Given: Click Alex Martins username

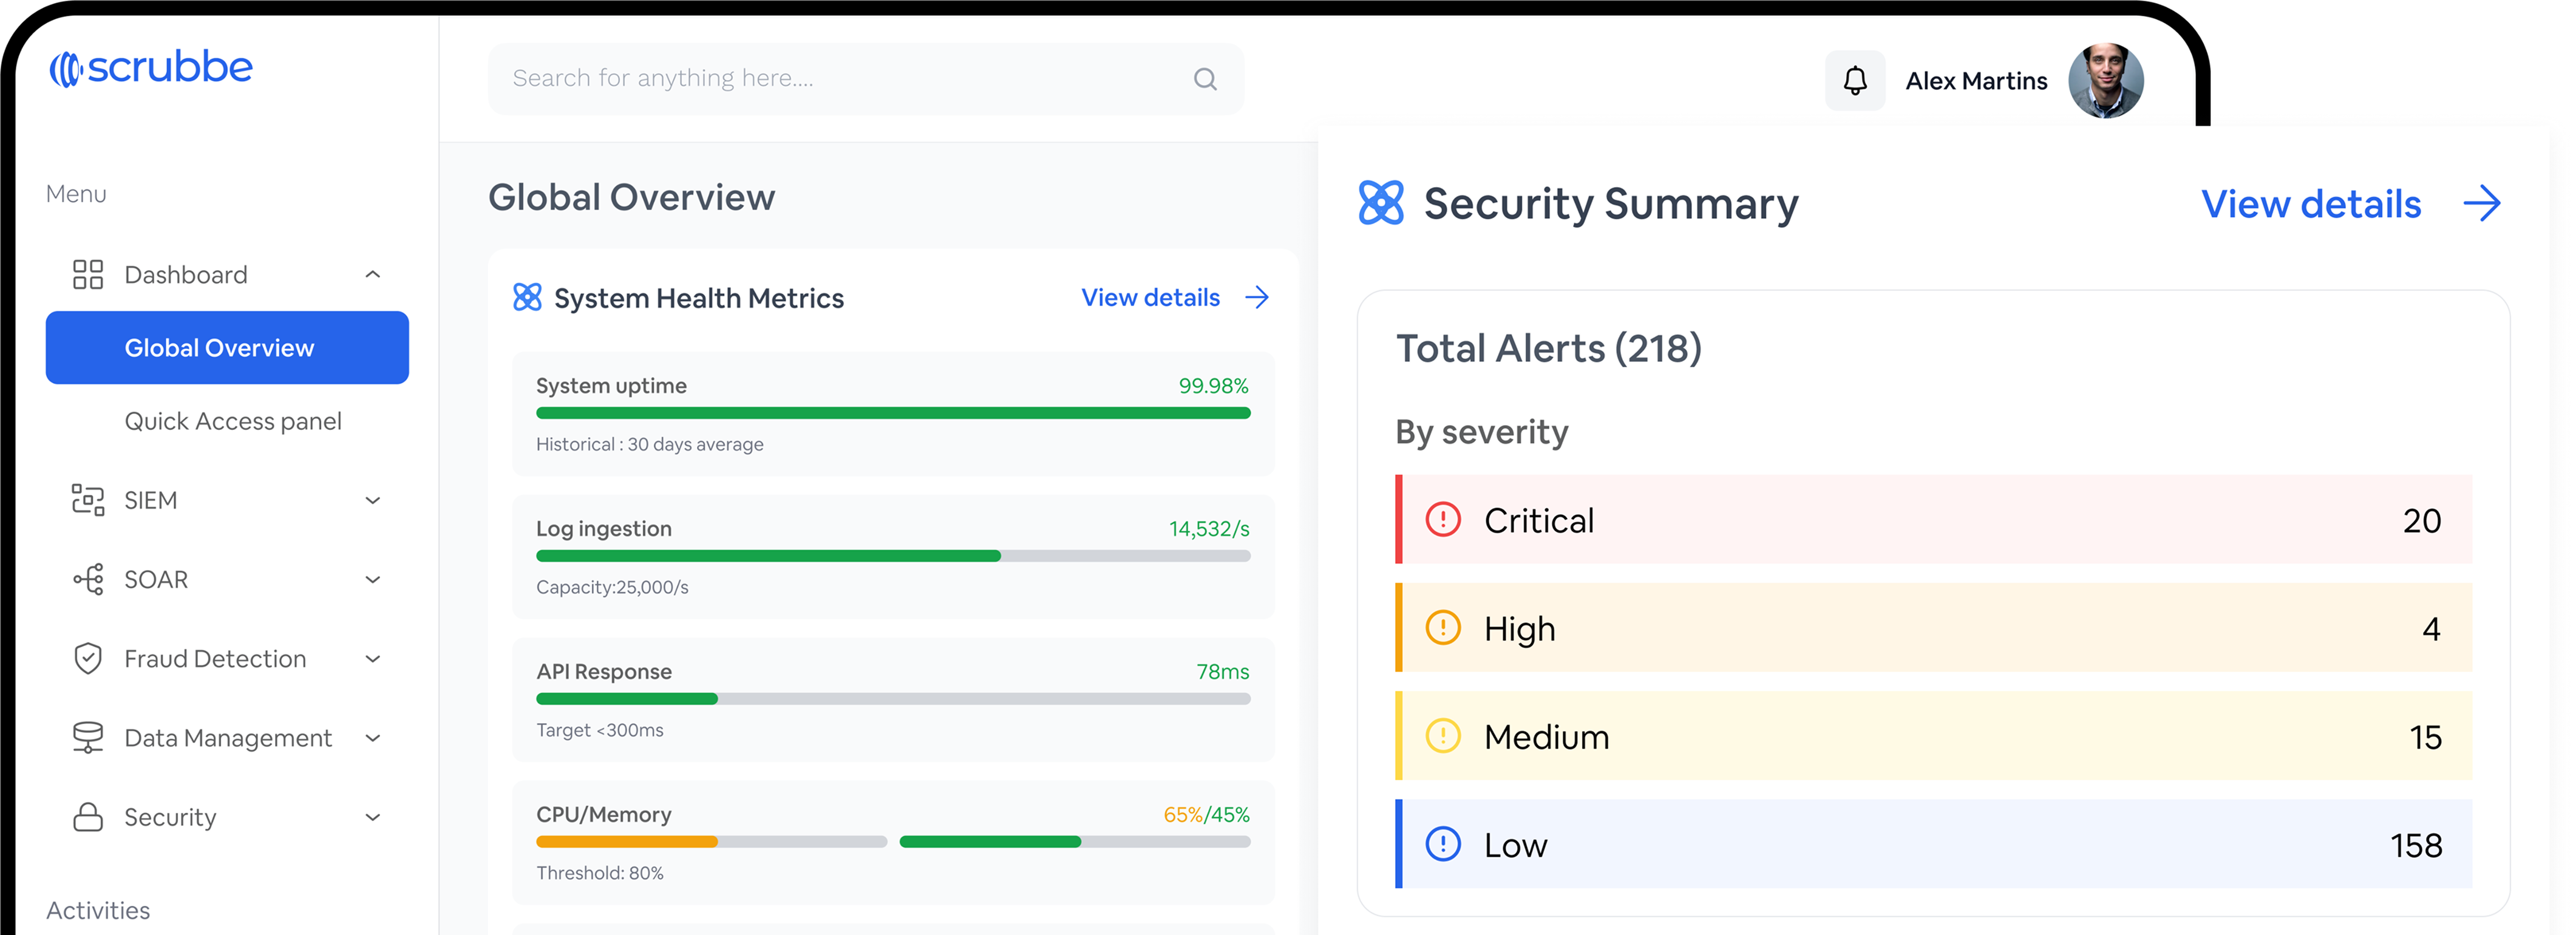Looking at the screenshot, I should (x=1976, y=80).
